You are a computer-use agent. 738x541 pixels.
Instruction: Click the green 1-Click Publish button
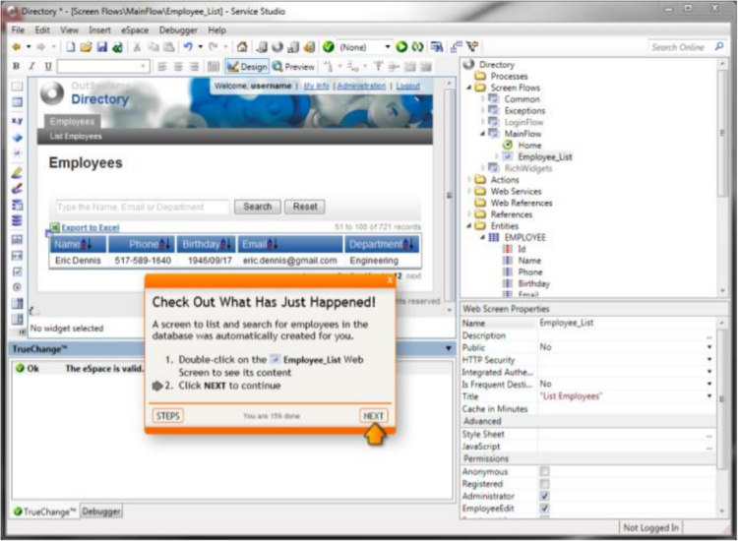(402, 47)
